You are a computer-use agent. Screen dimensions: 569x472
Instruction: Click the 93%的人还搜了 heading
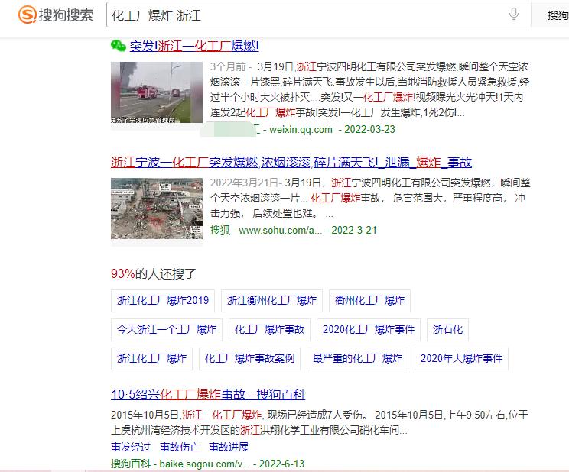click(154, 273)
